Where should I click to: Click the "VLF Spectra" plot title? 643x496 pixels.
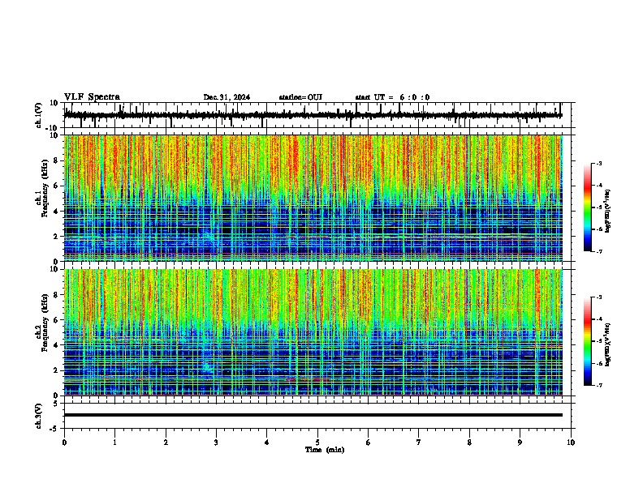92,97
